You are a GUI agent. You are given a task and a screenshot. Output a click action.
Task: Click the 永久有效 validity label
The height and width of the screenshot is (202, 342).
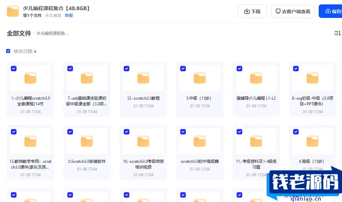[x=53, y=16]
